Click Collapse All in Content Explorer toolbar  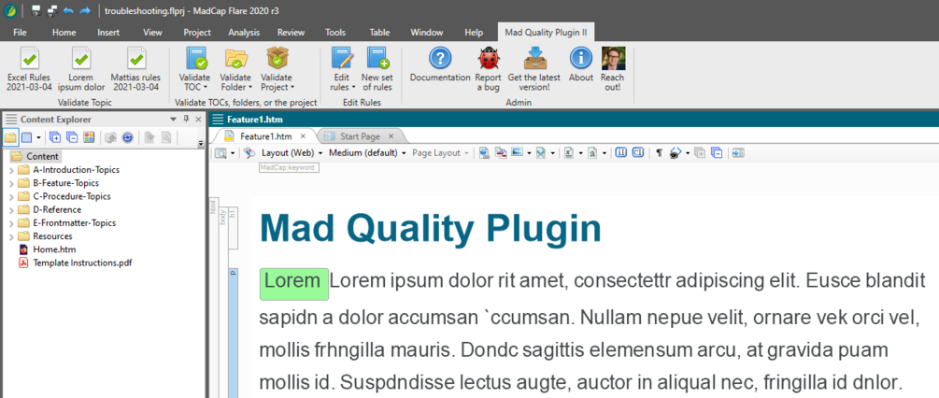click(x=72, y=137)
